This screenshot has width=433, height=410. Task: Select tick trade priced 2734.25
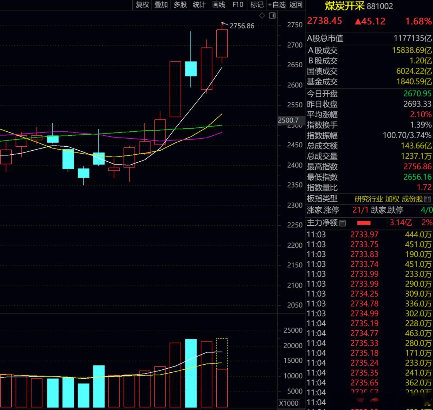(364, 294)
